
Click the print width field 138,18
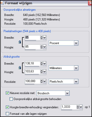32,64
